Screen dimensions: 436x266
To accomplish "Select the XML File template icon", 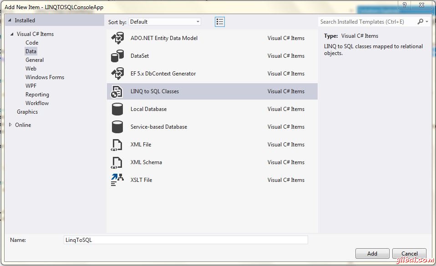I will (117, 145).
